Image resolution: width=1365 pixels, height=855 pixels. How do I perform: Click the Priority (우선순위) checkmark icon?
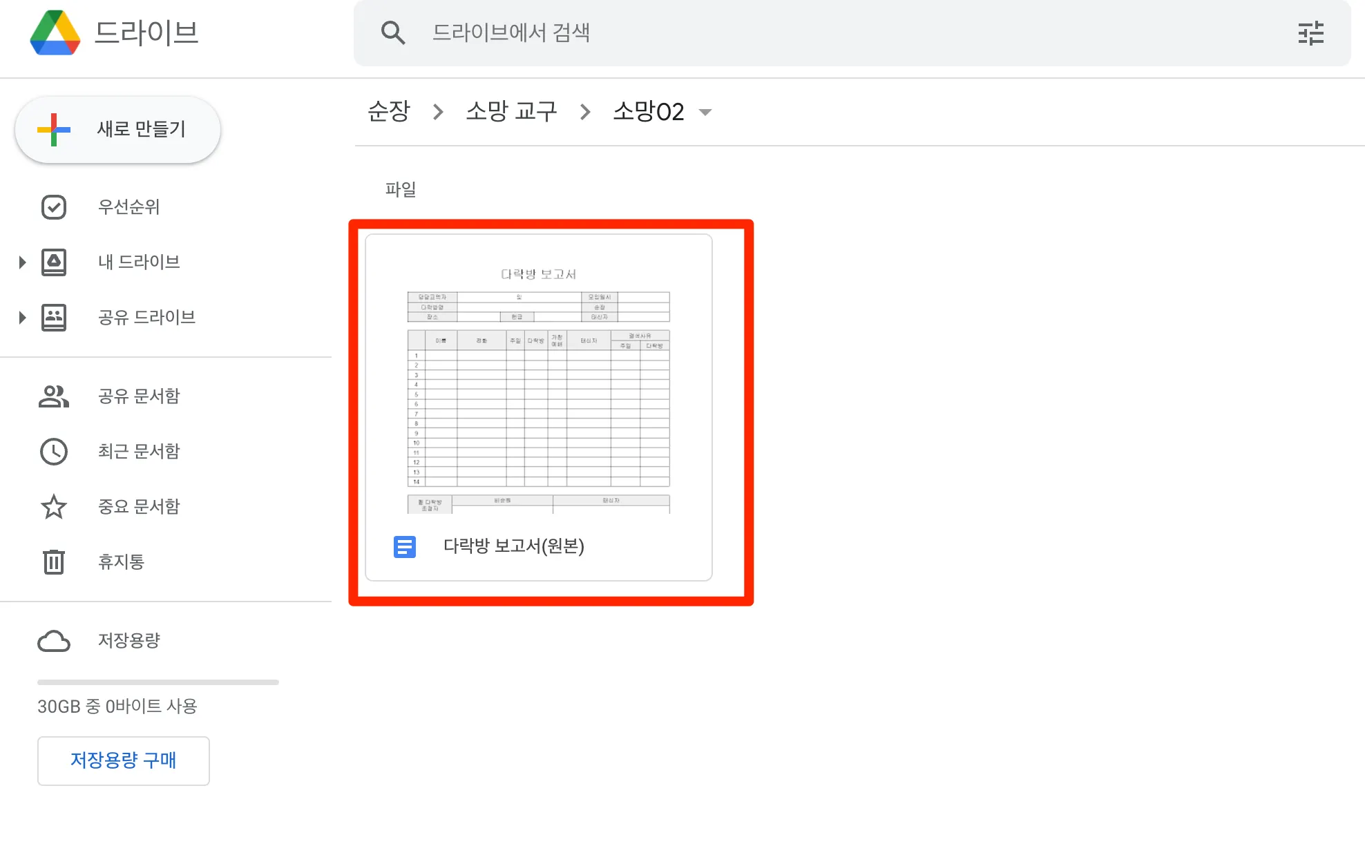click(54, 207)
